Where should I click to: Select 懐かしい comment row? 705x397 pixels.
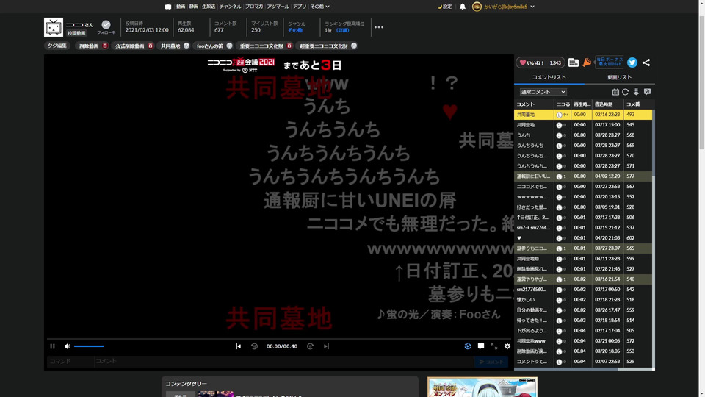[583, 300]
